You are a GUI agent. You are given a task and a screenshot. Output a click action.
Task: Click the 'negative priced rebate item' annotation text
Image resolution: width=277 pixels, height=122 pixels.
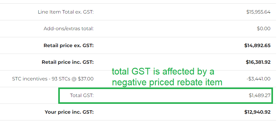point(167,82)
